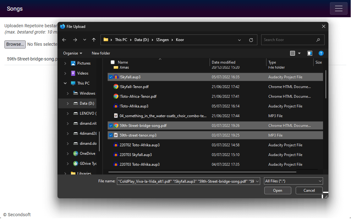Open Help with the question mark icon
Viewport: 351px width, 219px height.
pos(321,53)
